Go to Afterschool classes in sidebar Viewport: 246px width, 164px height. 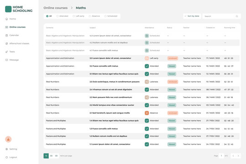tap(17, 43)
